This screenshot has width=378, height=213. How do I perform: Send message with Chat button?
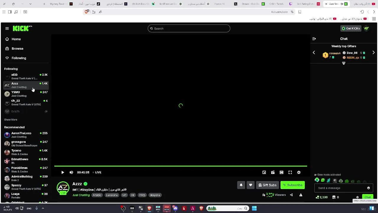[x=368, y=197]
